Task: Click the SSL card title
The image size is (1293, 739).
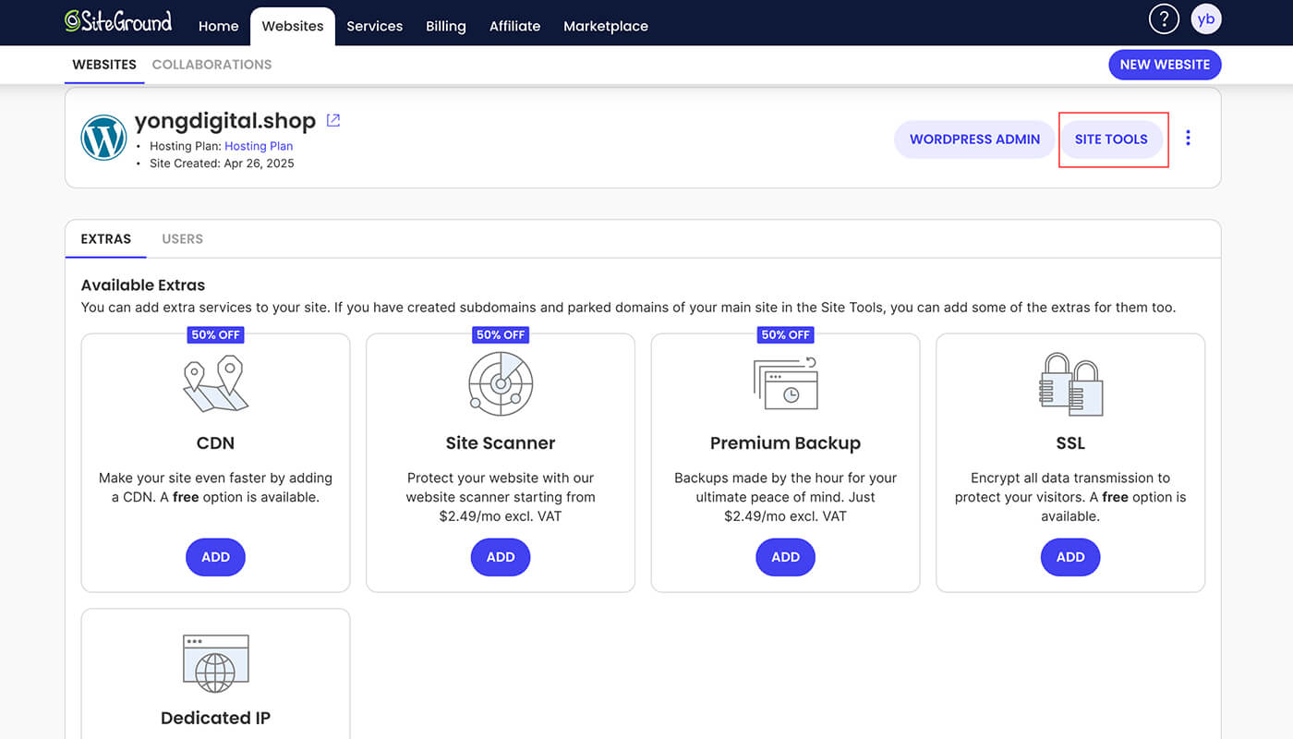Action: click(1070, 443)
